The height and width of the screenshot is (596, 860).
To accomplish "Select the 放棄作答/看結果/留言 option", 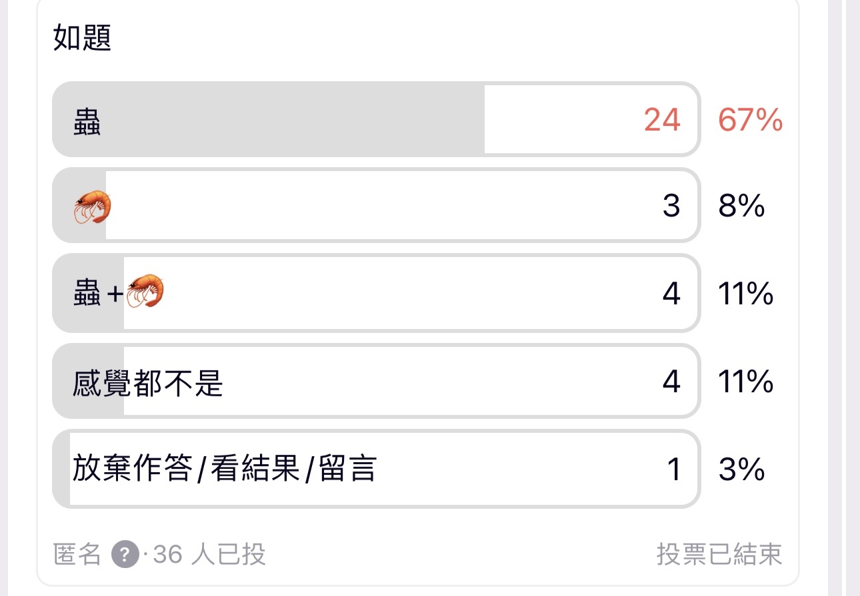I will [377, 469].
